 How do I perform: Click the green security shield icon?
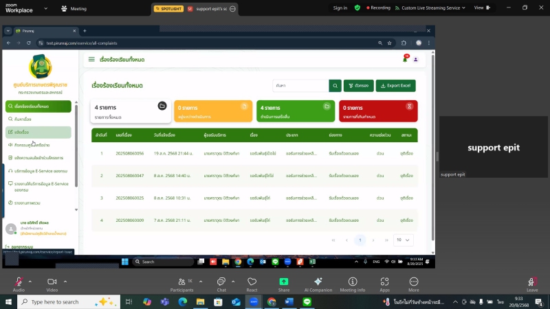click(x=357, y=8)
